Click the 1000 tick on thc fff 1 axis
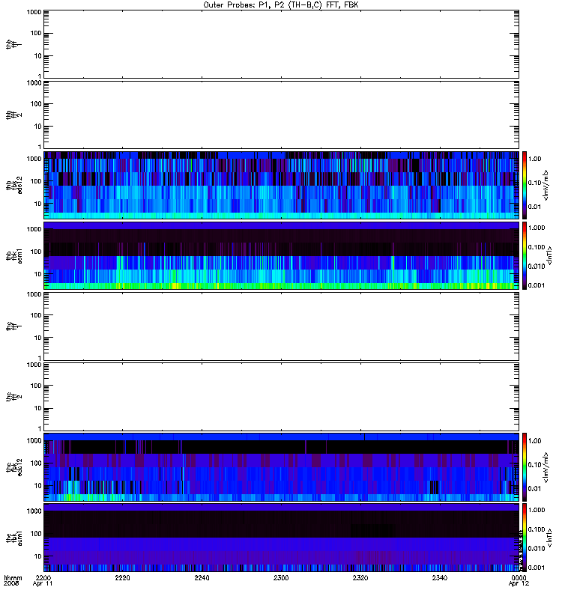Screen dimensions: 562x599 click(34, 294)
